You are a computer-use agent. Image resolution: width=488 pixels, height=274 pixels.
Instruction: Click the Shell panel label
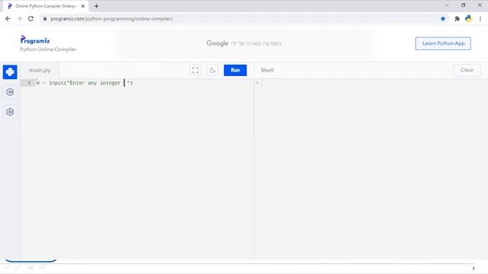tap(267, 70)
